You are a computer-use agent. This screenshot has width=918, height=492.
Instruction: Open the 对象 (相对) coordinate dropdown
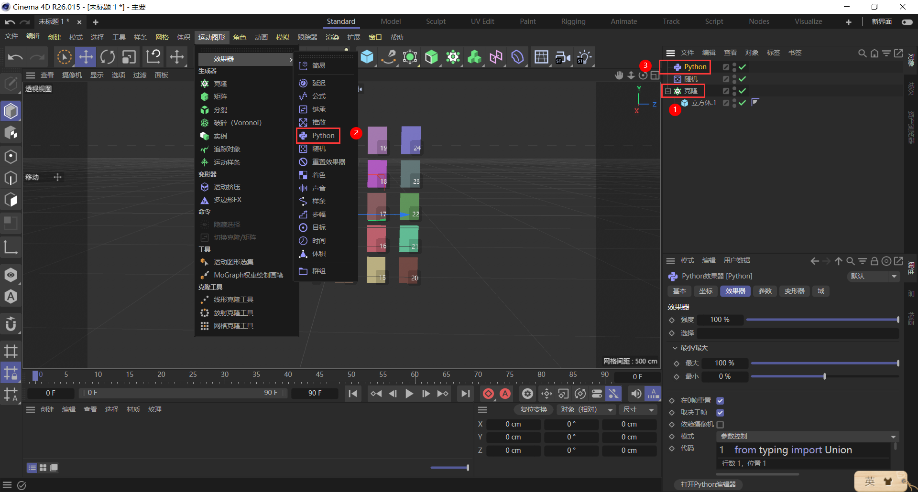tap(587, 410)
